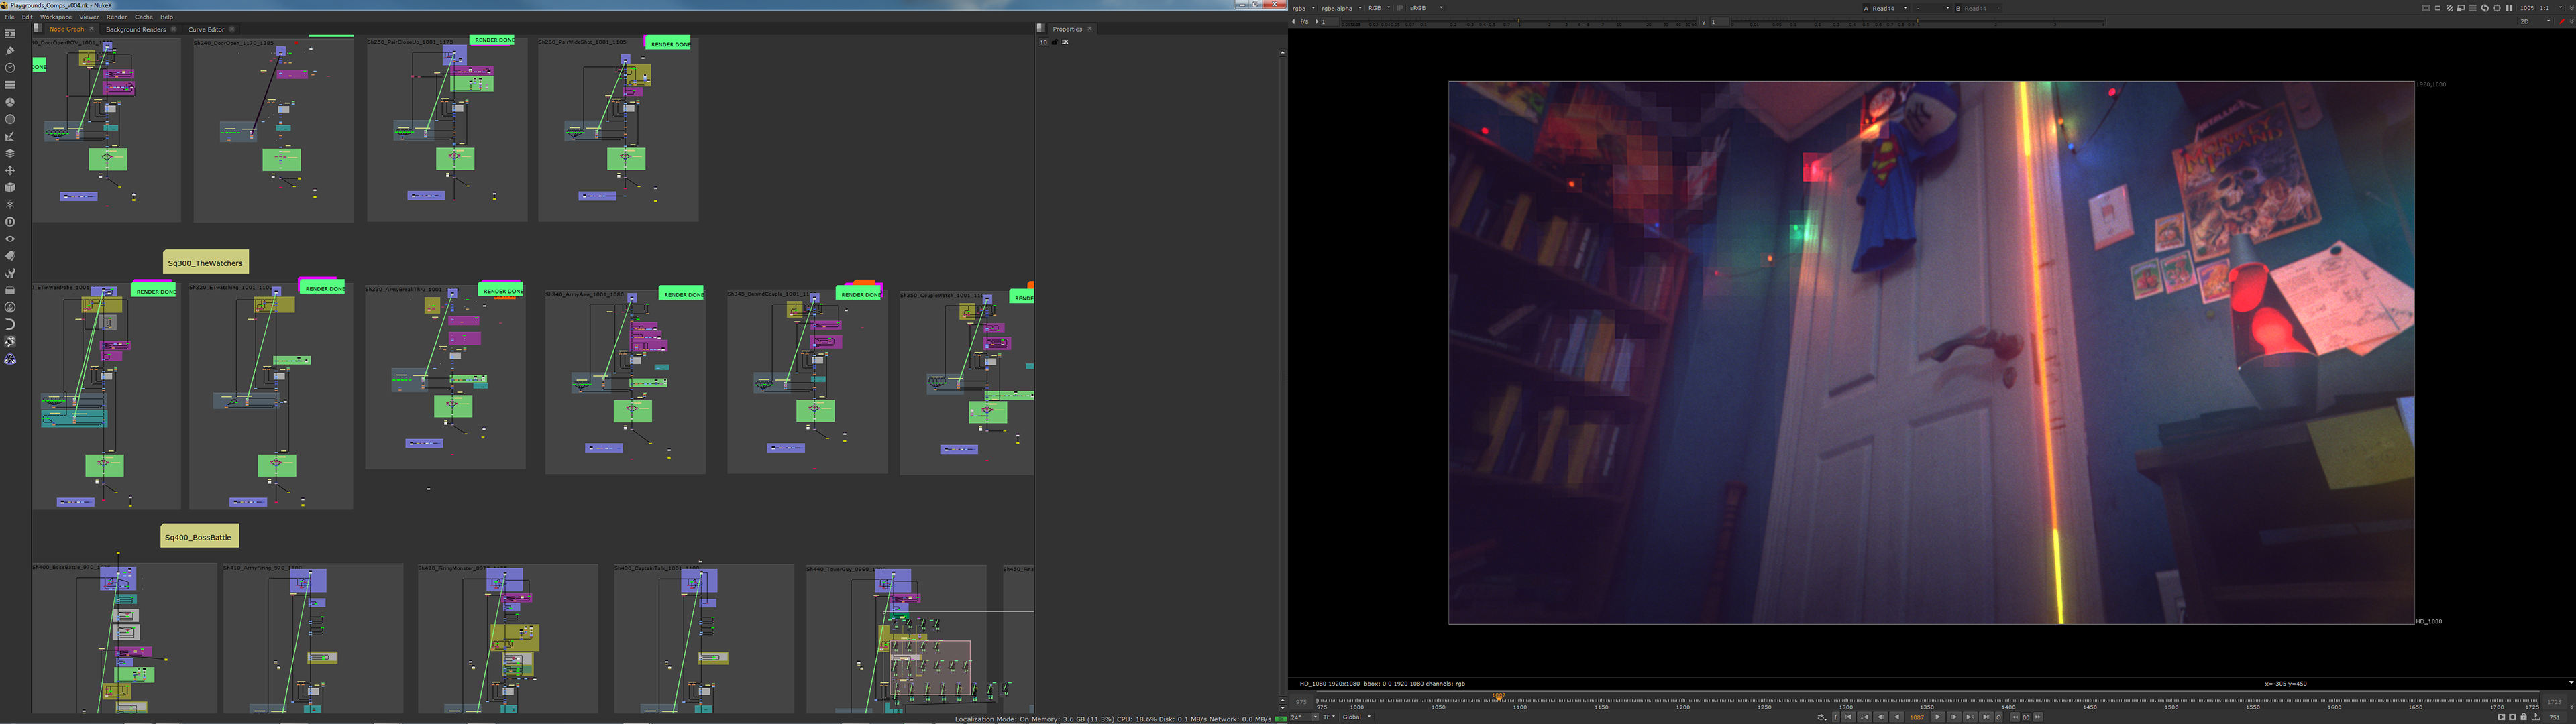Open the Global frame range dropdown
Image resolution: width=2576 pixels, height=724 pixels.
point(1356,717)
